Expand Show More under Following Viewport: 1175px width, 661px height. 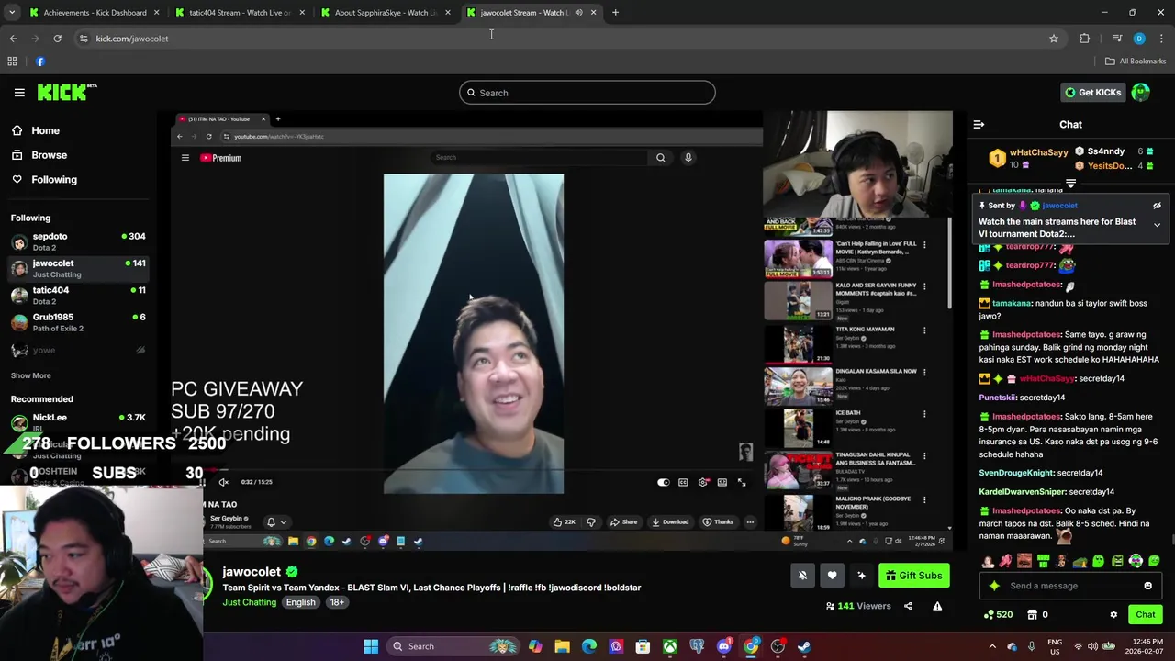[x=30, y=375]
